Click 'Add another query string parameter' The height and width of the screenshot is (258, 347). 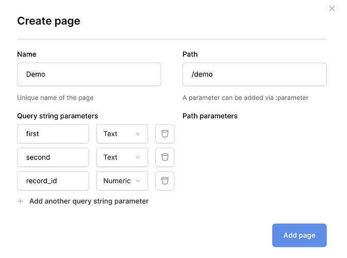click(89, 201)
